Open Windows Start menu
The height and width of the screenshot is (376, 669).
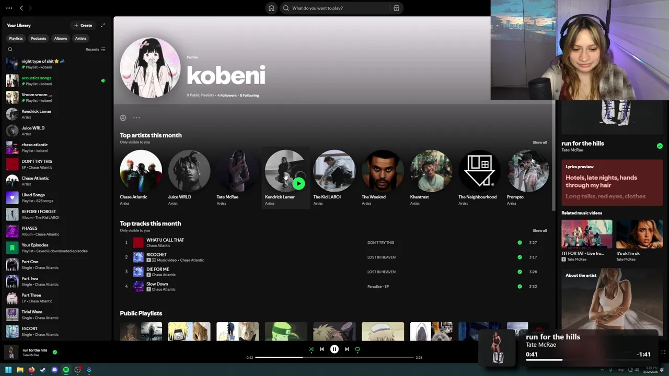8,370
